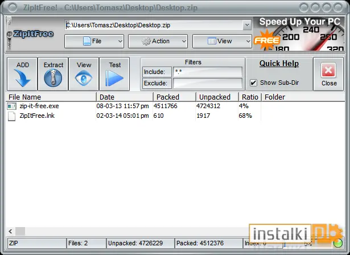Screen dimensions: 350x255
Task: Click the packed size 4511766
Action: 166,106
